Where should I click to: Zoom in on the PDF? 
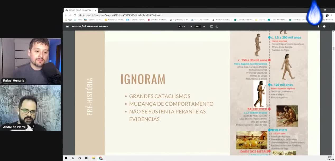[x=204, y=26]
